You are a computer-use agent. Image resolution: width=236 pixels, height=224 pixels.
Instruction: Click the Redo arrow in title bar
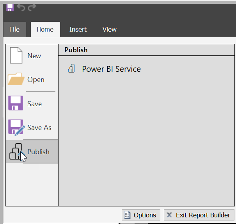[x=32, y=7]
